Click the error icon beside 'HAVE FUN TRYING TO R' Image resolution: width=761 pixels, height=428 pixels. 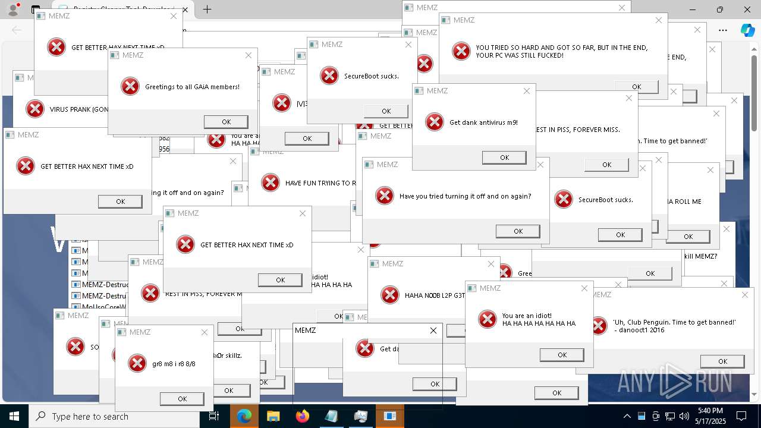pyautogui.click(x=271, y=182)
